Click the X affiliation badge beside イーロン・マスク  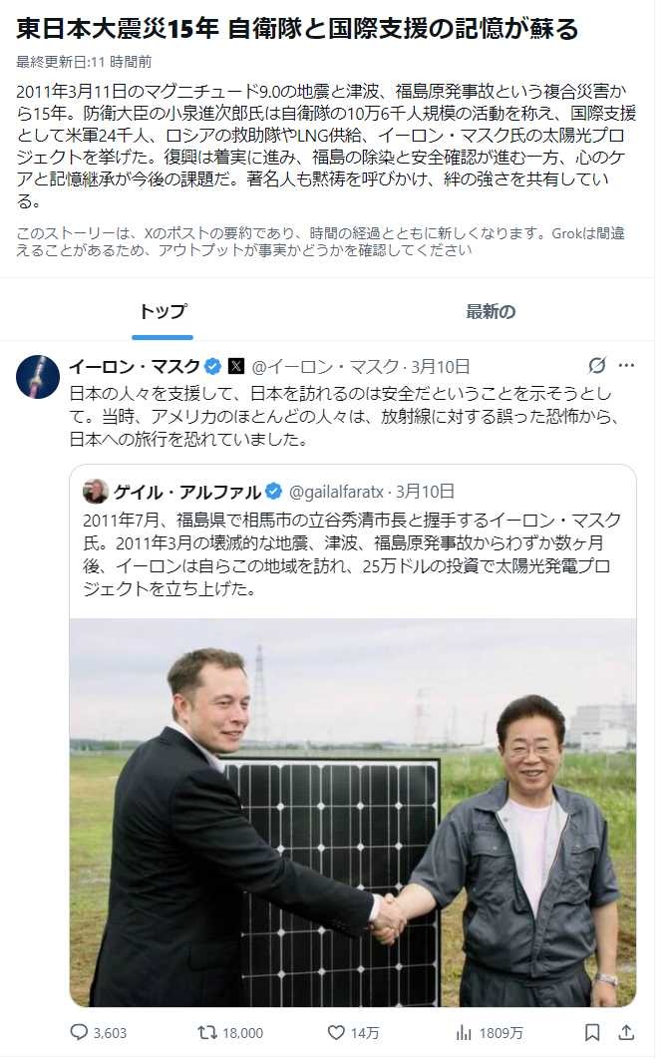[236, 366]
